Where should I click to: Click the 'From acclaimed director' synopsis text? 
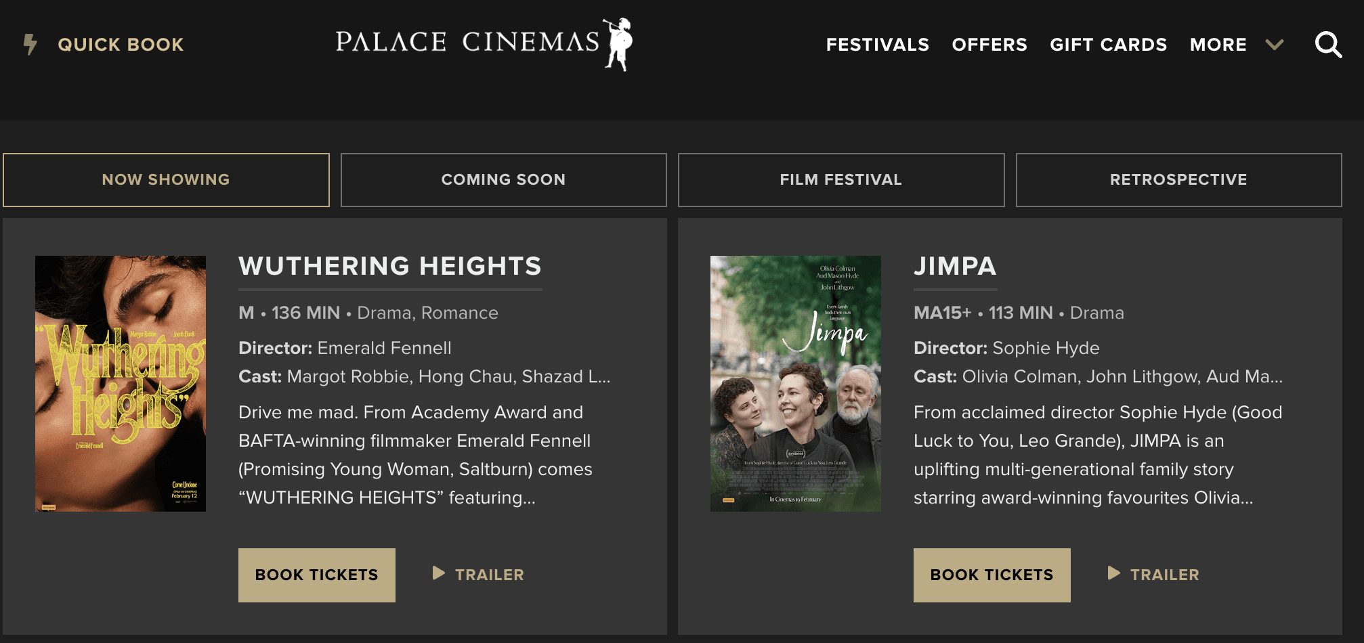point(1098,455)
